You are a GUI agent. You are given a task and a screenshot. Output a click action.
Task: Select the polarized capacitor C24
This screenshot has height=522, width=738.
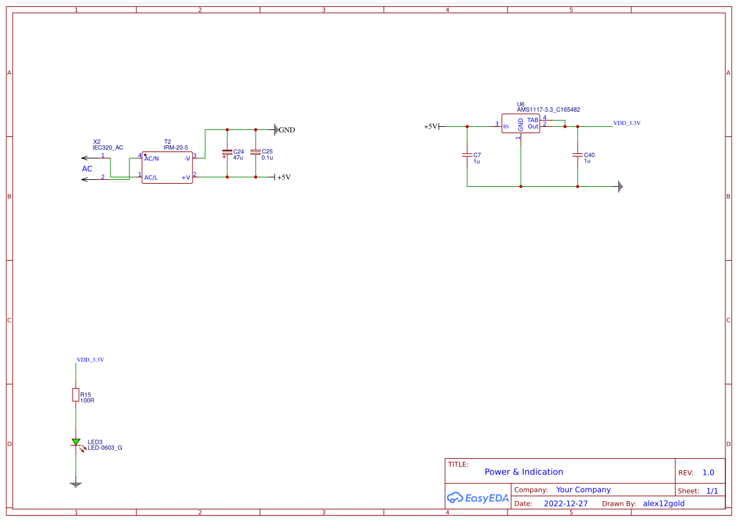tap(226, 153)
